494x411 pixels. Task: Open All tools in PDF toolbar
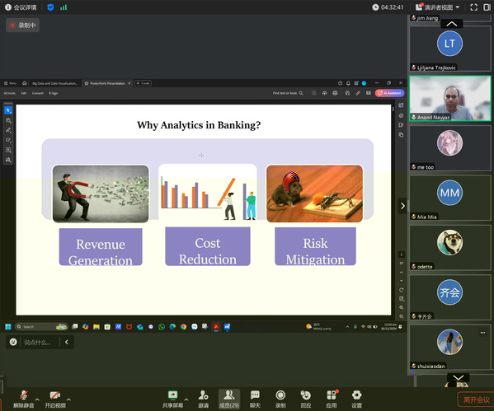pyautogui.click(x=9, y=93)
